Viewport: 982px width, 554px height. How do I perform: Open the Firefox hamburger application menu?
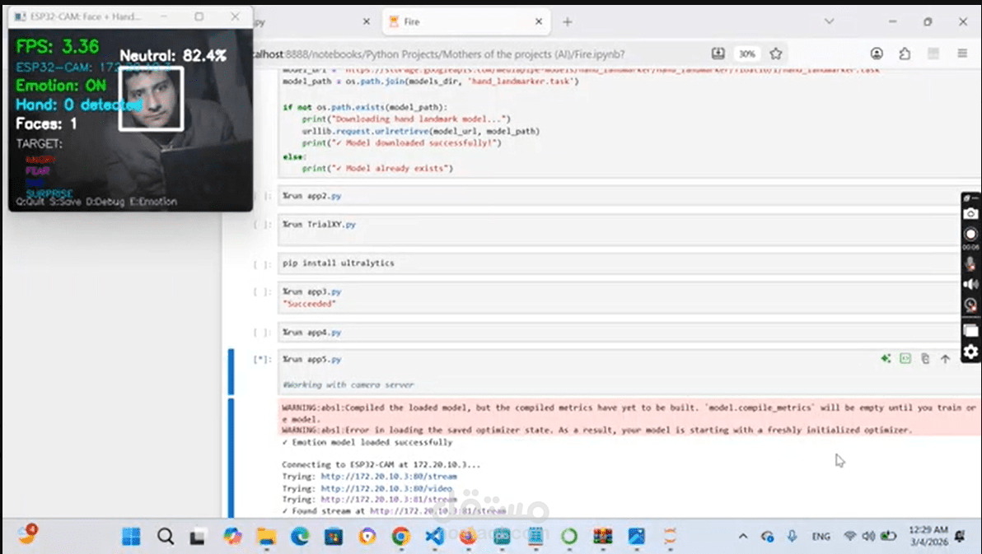(x=962, y=54)
